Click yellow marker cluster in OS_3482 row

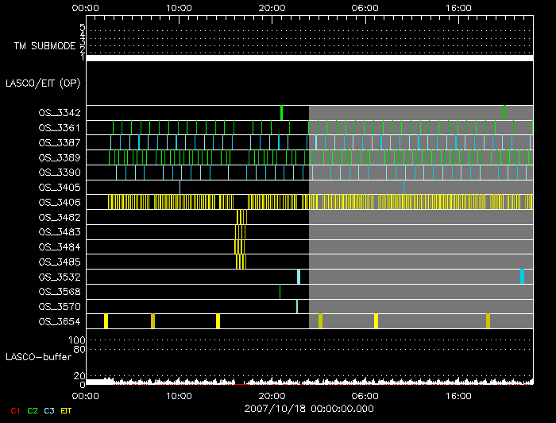(241, 217)
